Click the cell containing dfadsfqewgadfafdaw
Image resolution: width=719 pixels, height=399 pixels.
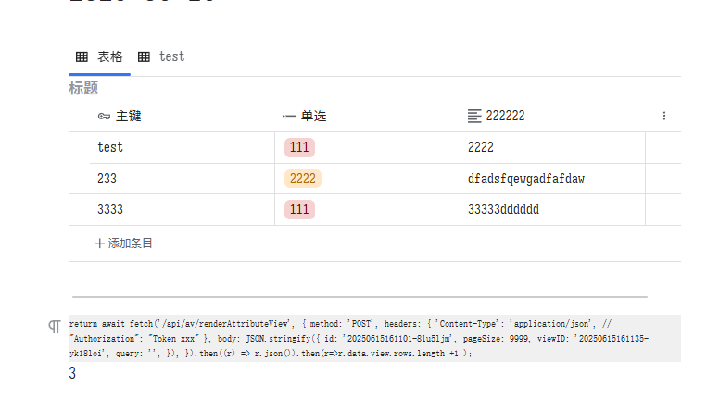[526, 179]
